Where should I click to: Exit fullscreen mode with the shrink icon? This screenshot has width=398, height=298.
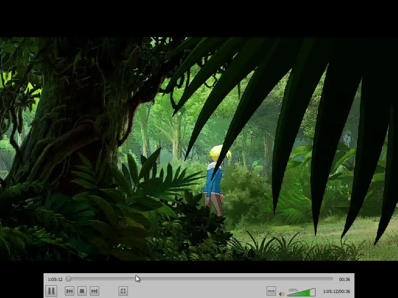tap(123, 291)
